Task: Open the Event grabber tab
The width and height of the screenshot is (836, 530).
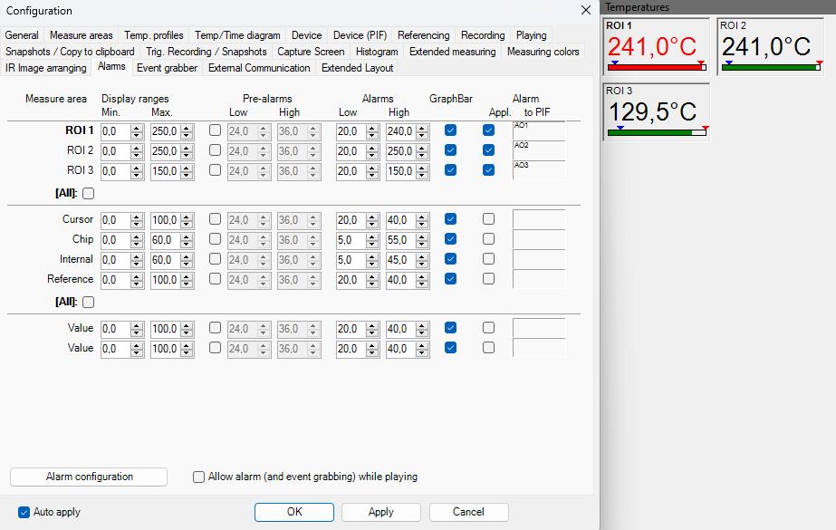Action: pyautogui.click(x=166, y=67)
